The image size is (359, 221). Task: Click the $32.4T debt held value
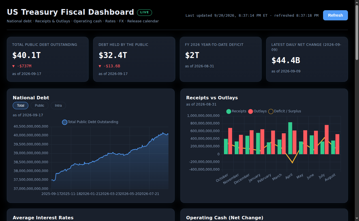tap(113, 55)
